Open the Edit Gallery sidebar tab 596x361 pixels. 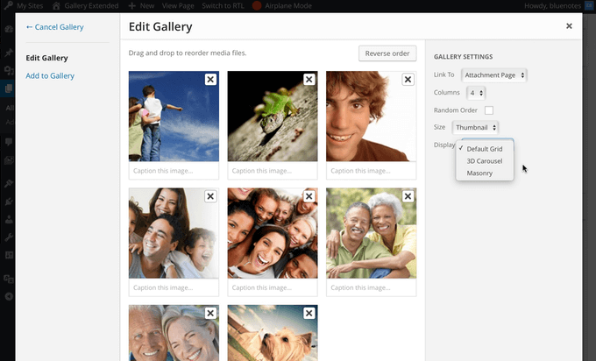pyautogui.click(x=46, y=58)
